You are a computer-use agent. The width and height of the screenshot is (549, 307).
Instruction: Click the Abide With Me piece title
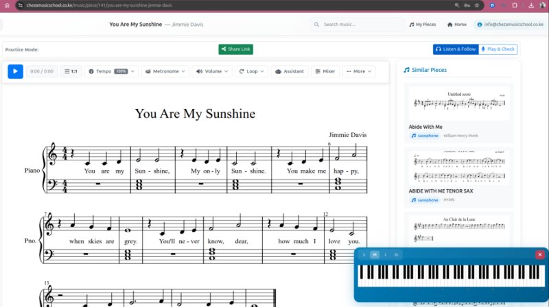pos(425,127)
